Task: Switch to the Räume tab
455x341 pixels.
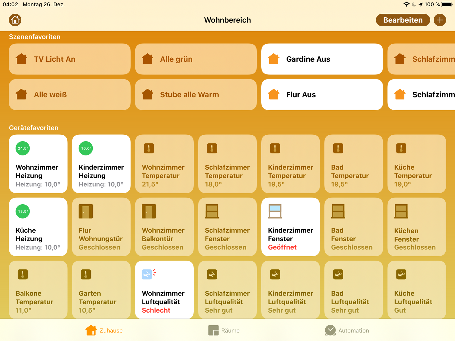Action: point(224,330)
